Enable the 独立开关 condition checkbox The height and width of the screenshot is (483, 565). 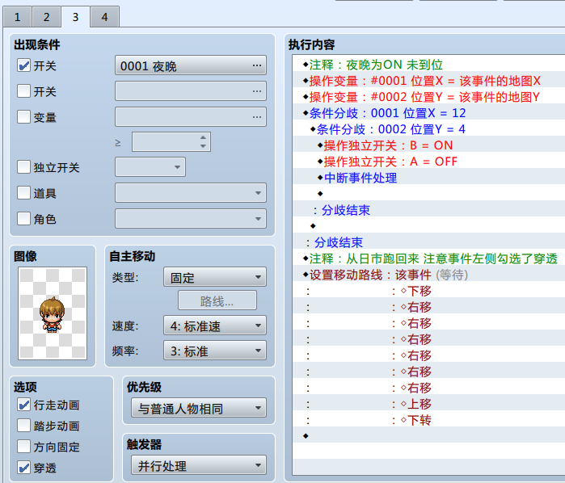pos(23,167)
